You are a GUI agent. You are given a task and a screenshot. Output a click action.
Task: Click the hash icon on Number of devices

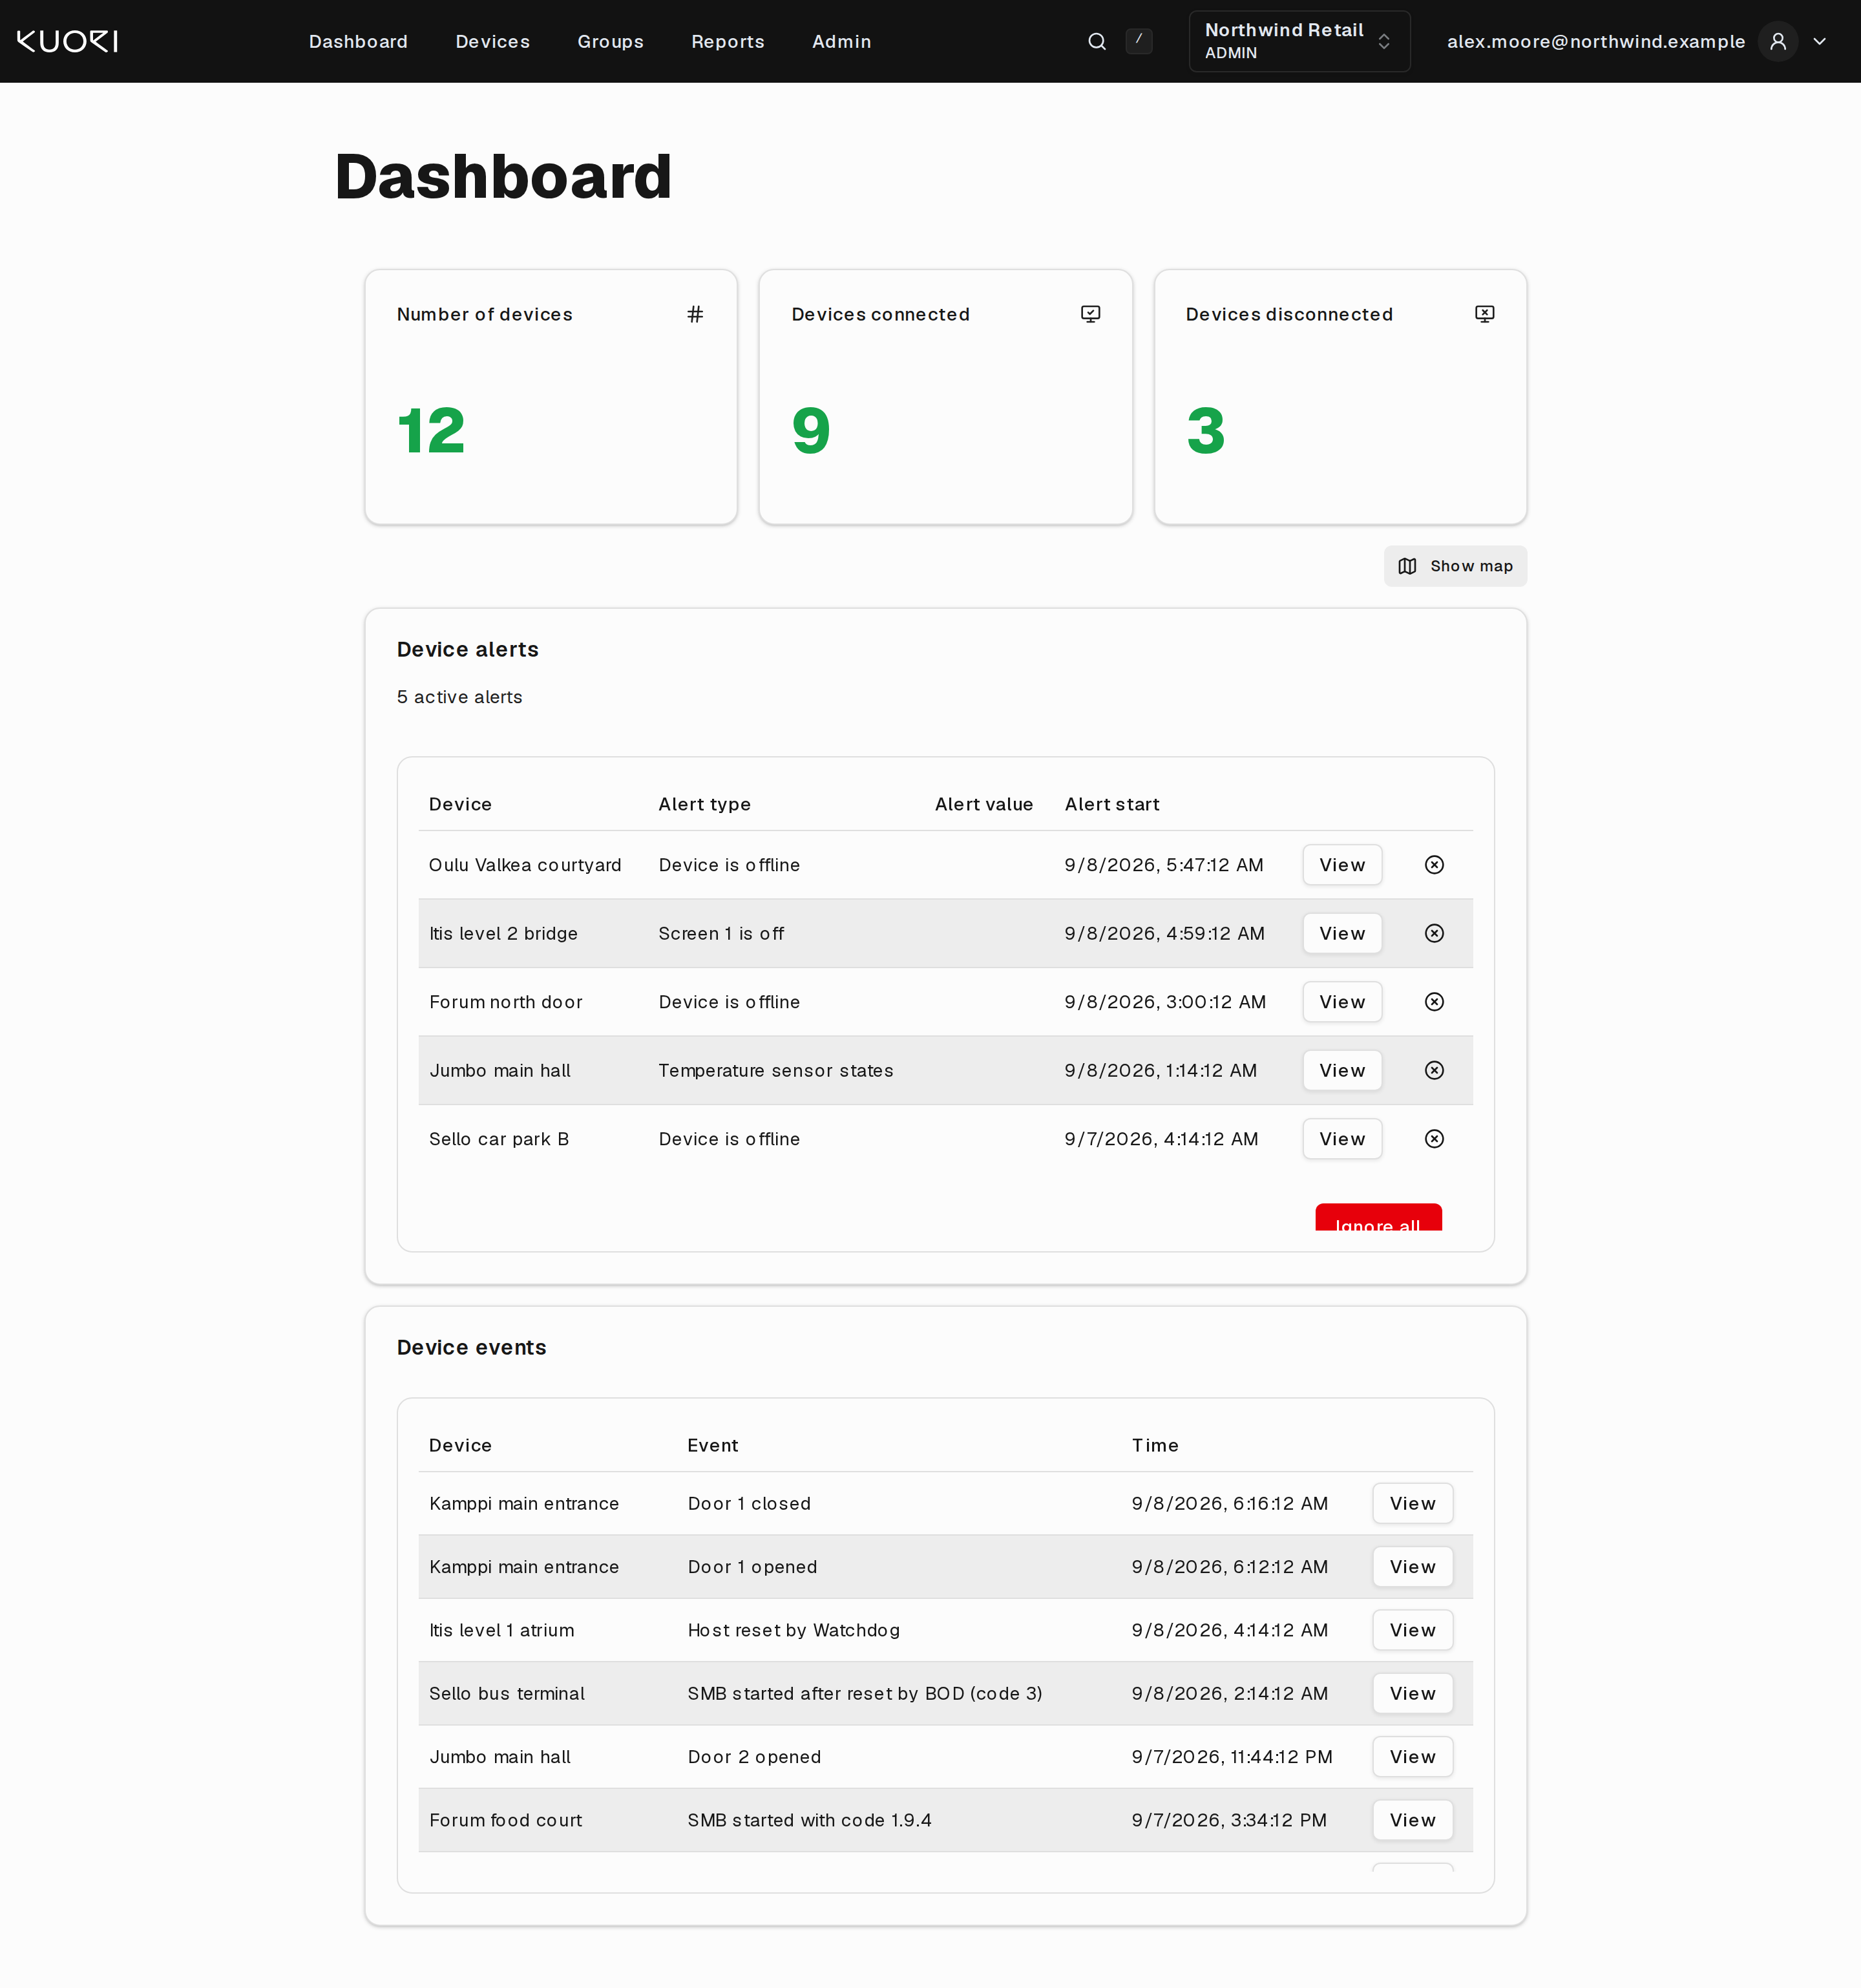695,314
